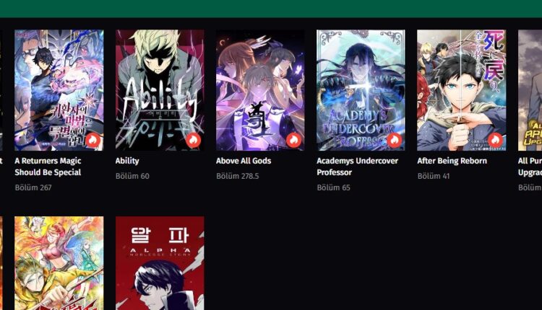The height and width of the screenshot is (310, 542).
Task: Open the colorful cover beside the Alpha cover
Action: pyautogui.click(x=59, y=263)
